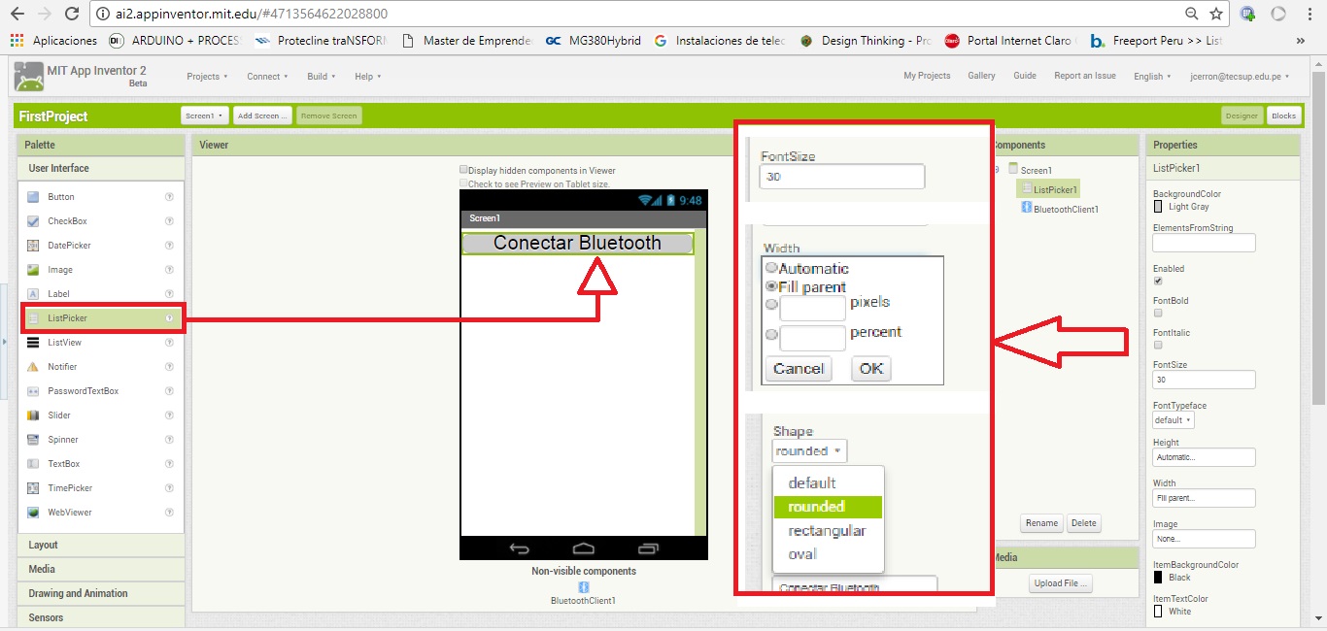Select BluetoothClient1 icon under Non-visible components

pos(583,587)
